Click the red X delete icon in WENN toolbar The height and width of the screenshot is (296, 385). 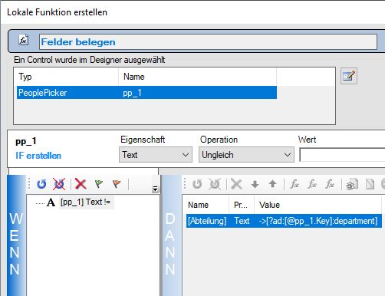(81, 184)
